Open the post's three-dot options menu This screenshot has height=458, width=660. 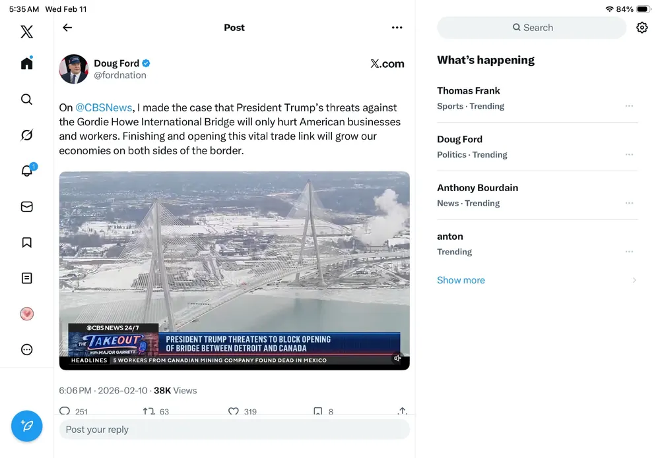pos(397,28)
